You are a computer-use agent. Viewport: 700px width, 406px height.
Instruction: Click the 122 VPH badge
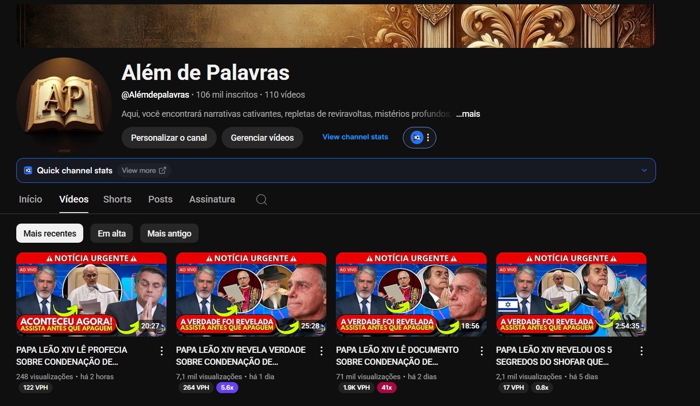point(36,387)
